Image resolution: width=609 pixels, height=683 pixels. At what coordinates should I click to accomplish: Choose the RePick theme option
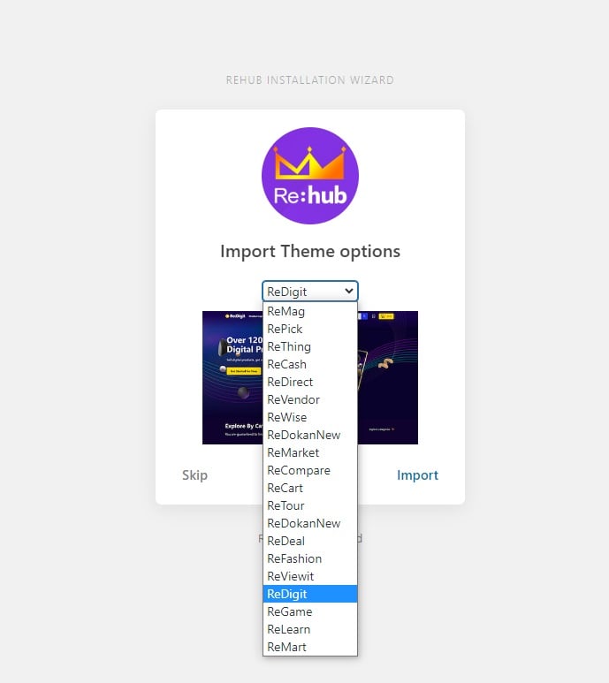(309, 329)
